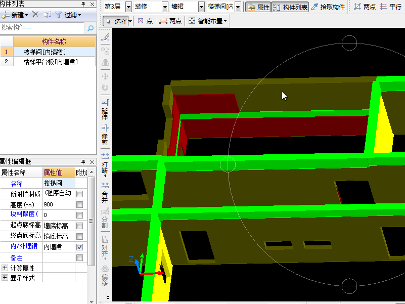Image resolution: width=405 pixels, height=304 pixels.
Task: Click the 选择 select button
Action: (x=116, y=21)
